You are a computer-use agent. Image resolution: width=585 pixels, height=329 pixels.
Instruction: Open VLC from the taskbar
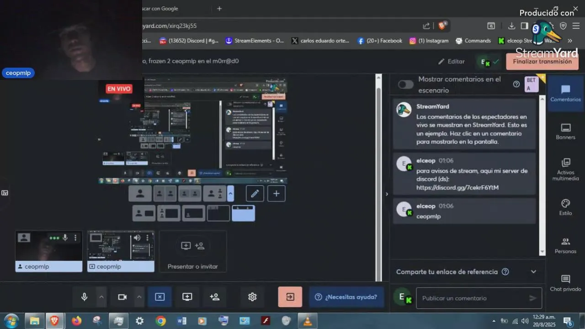[308, 321]
